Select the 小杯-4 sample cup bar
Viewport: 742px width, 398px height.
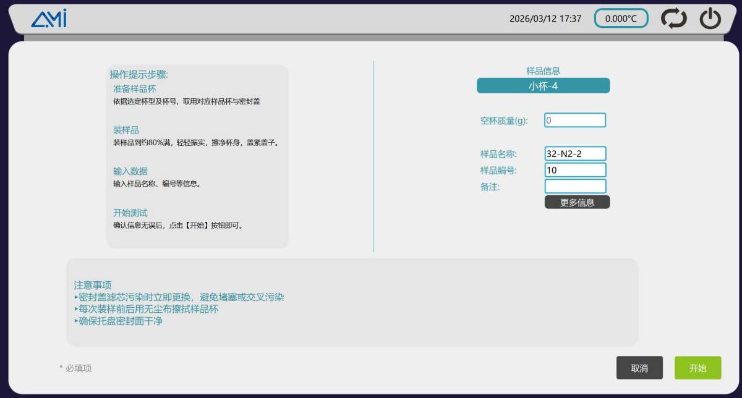coord(543,86)
